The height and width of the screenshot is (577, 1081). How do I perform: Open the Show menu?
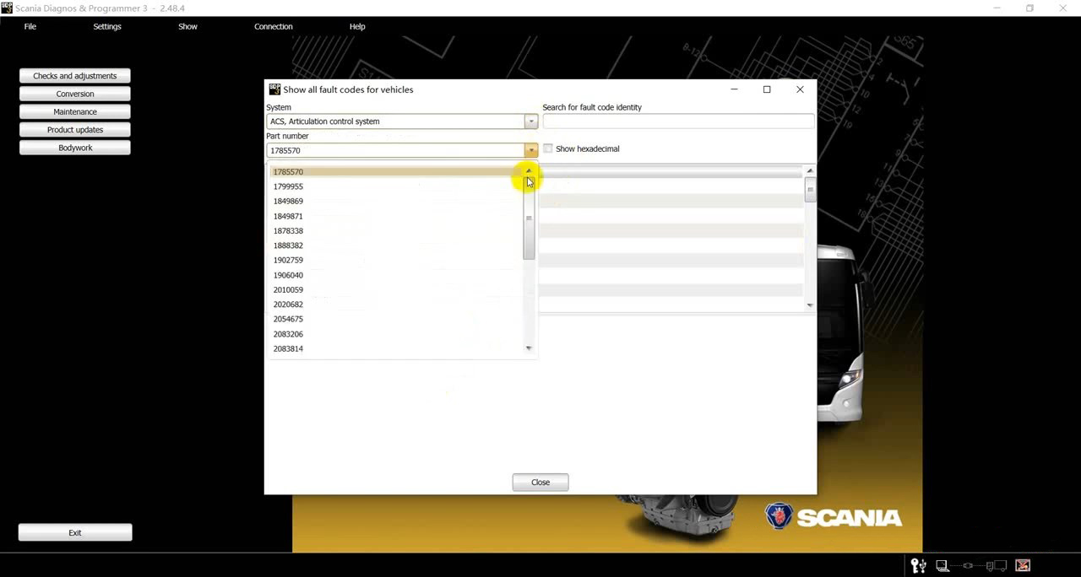[x=187, y=26]
